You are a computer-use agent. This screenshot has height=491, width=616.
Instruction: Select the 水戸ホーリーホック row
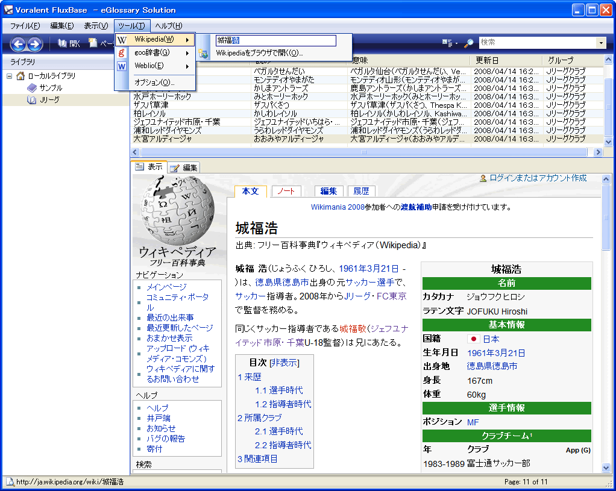click(x=367, y=96)
